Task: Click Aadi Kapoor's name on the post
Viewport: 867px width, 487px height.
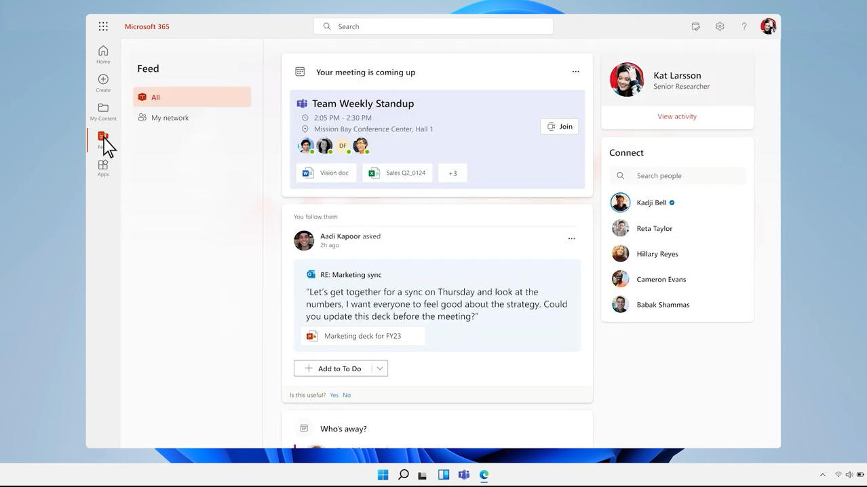Action: click(340, 236)
